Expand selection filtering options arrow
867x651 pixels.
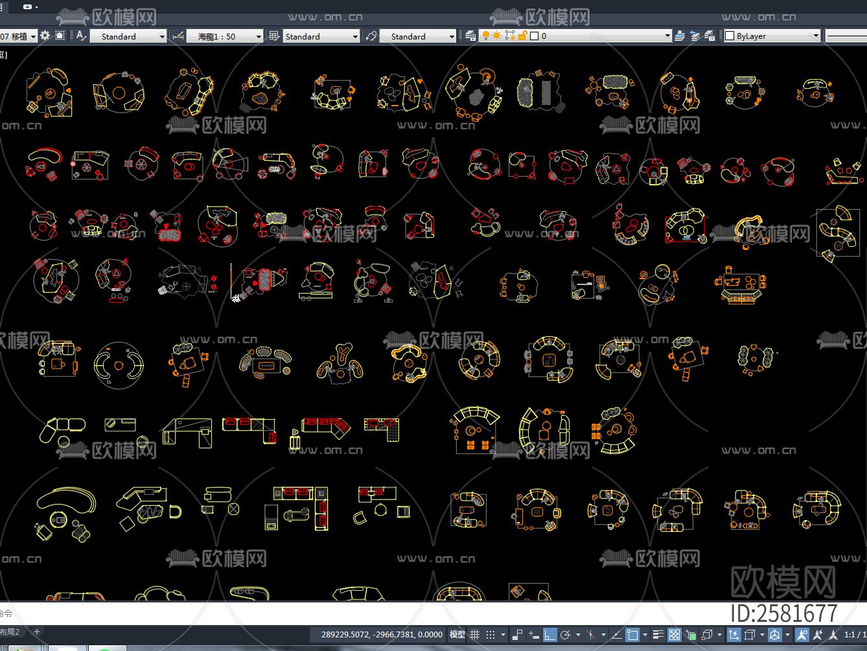click(762, 635)
